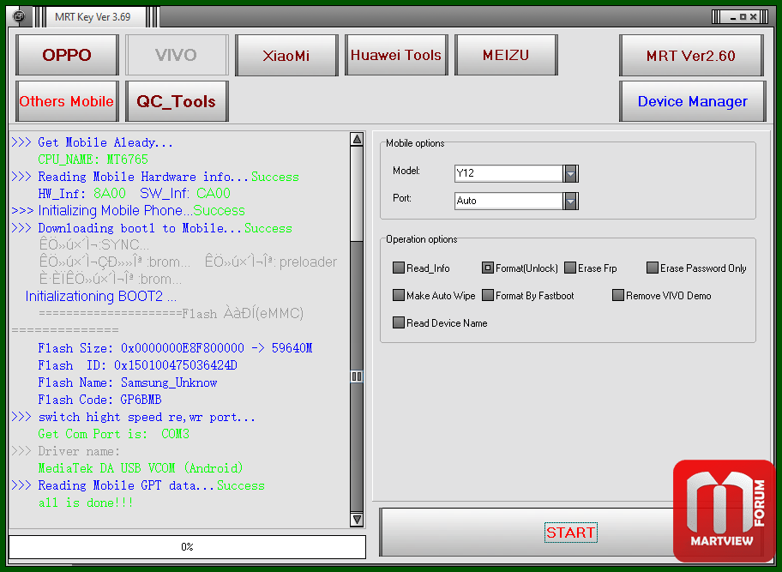Switch to Huawei Tools

(396, 56)
